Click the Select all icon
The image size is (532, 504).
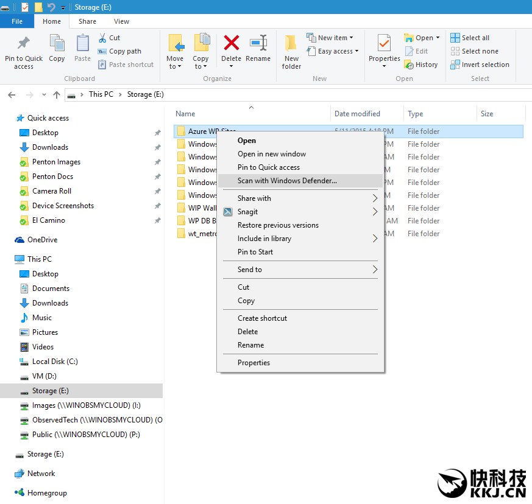coord(455,38)
